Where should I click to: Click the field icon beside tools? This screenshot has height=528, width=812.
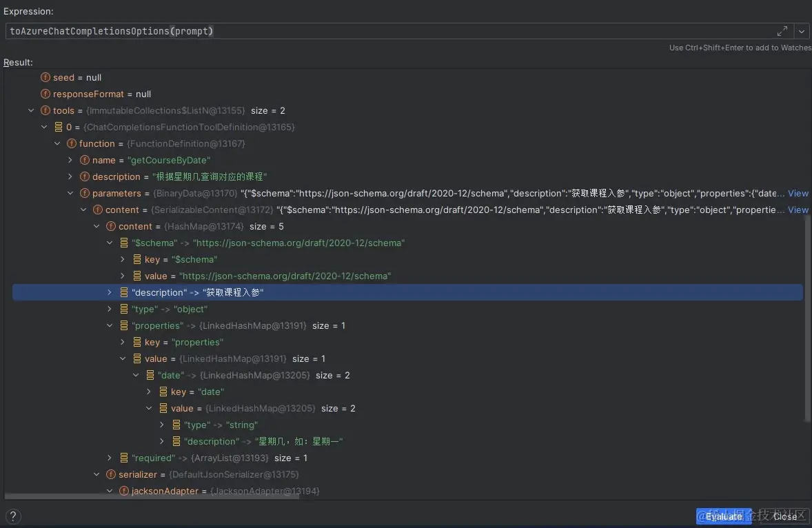(45, 110)
